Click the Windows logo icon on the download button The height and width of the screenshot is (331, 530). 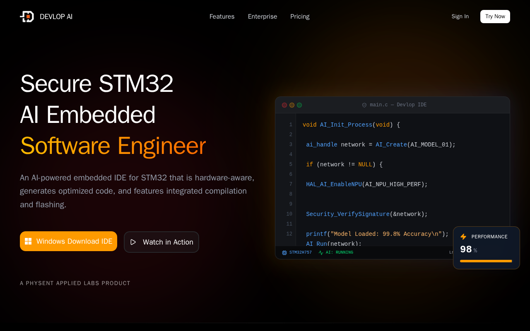(x=28, y=241)
